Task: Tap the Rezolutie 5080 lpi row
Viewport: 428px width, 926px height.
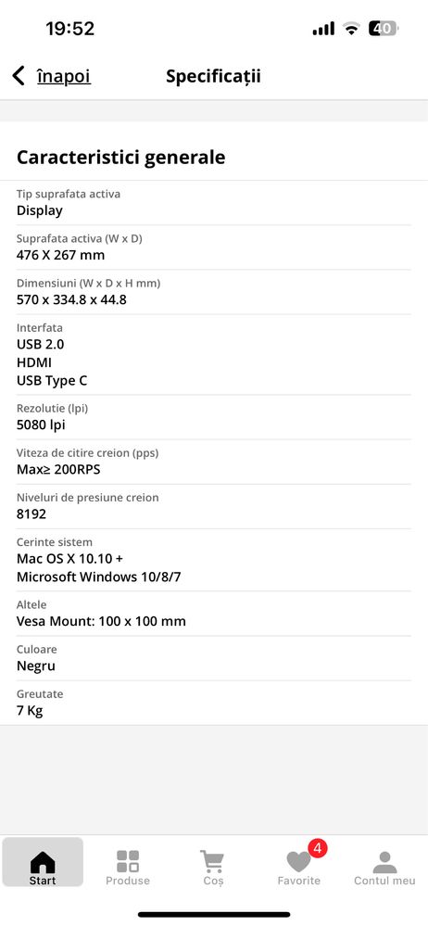Action: tap(214, 417)
